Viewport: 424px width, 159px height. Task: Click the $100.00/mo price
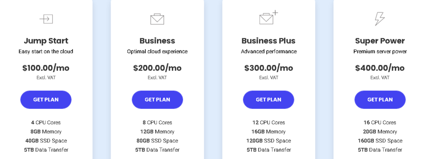pos(46,68)
